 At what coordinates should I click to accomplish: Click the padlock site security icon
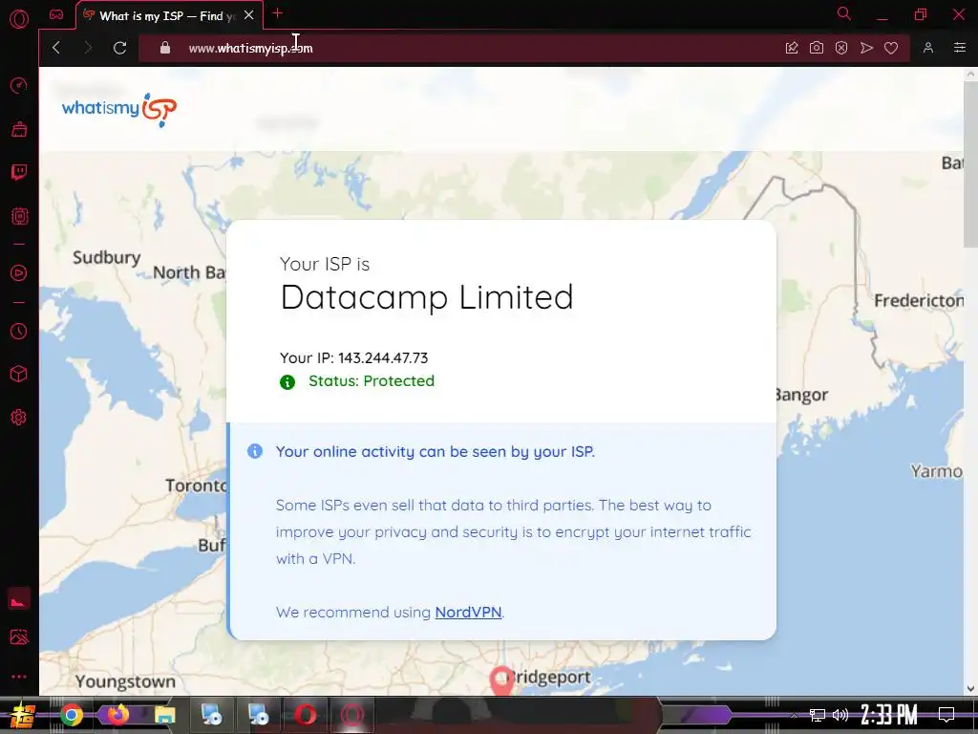click(x=164, y=48)
